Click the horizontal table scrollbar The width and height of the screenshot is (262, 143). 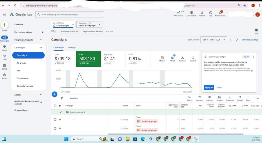(176, 134)
